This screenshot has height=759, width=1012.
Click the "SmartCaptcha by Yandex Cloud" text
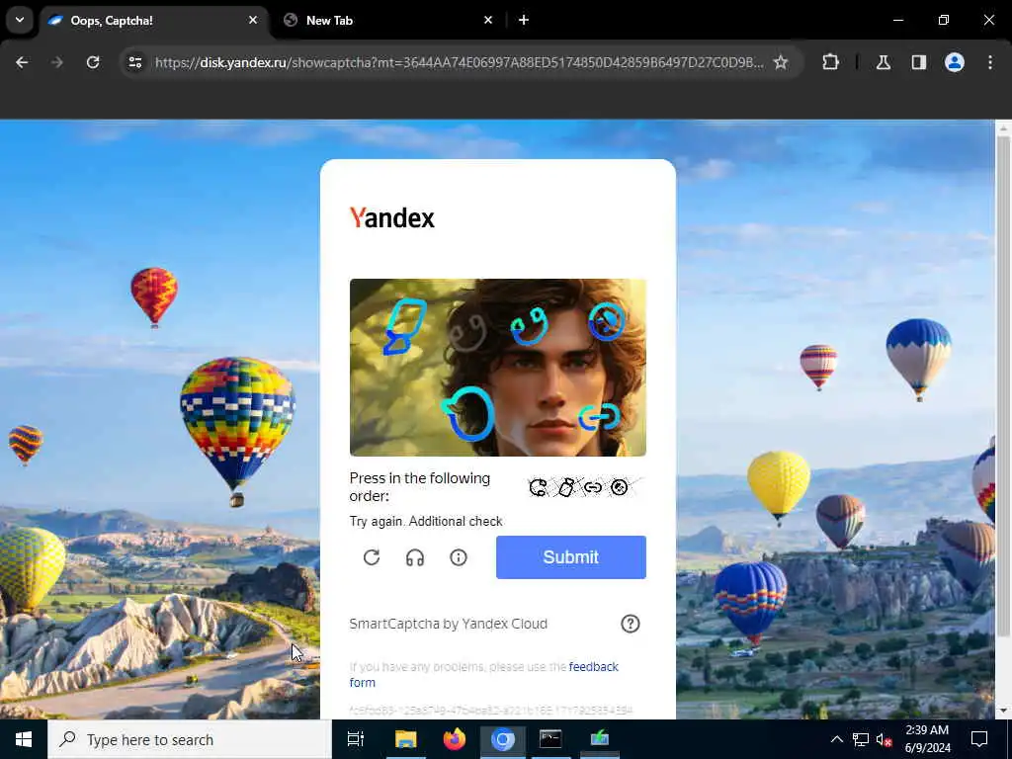pyautogui.click(x=448, y=624)
